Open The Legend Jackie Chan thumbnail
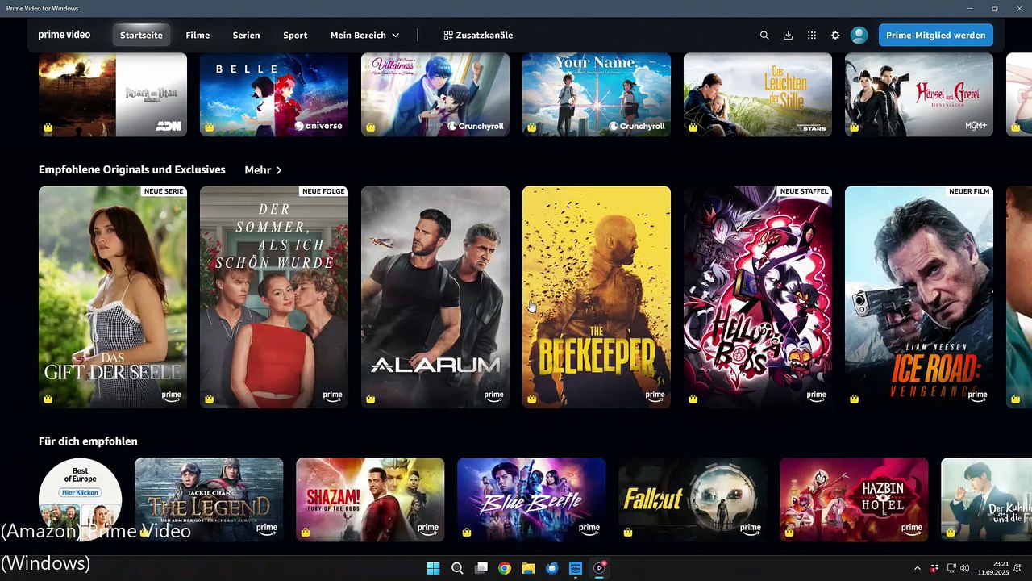 pyautogui.click(x=209, y=499)
